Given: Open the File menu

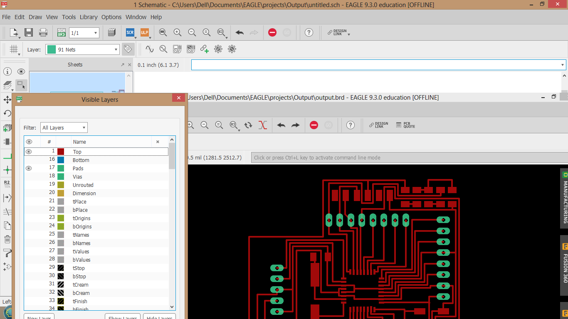Looking at the screenshot, I should [6, 17].
